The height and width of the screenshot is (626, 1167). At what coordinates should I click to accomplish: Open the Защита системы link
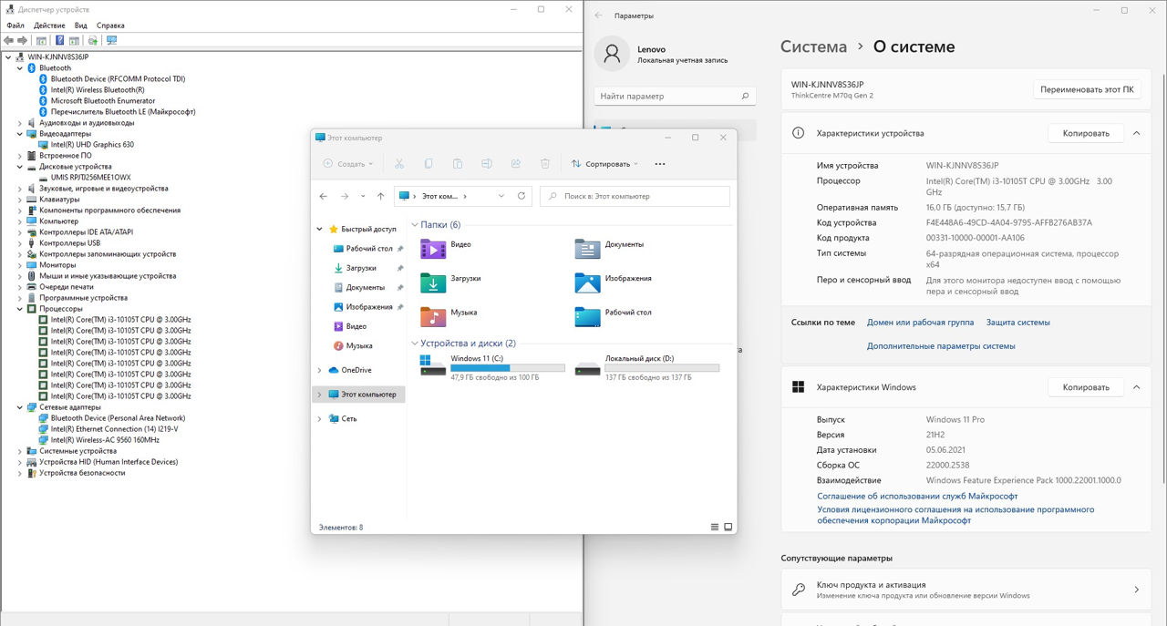pyautogui.click(x=1017, y=323)
